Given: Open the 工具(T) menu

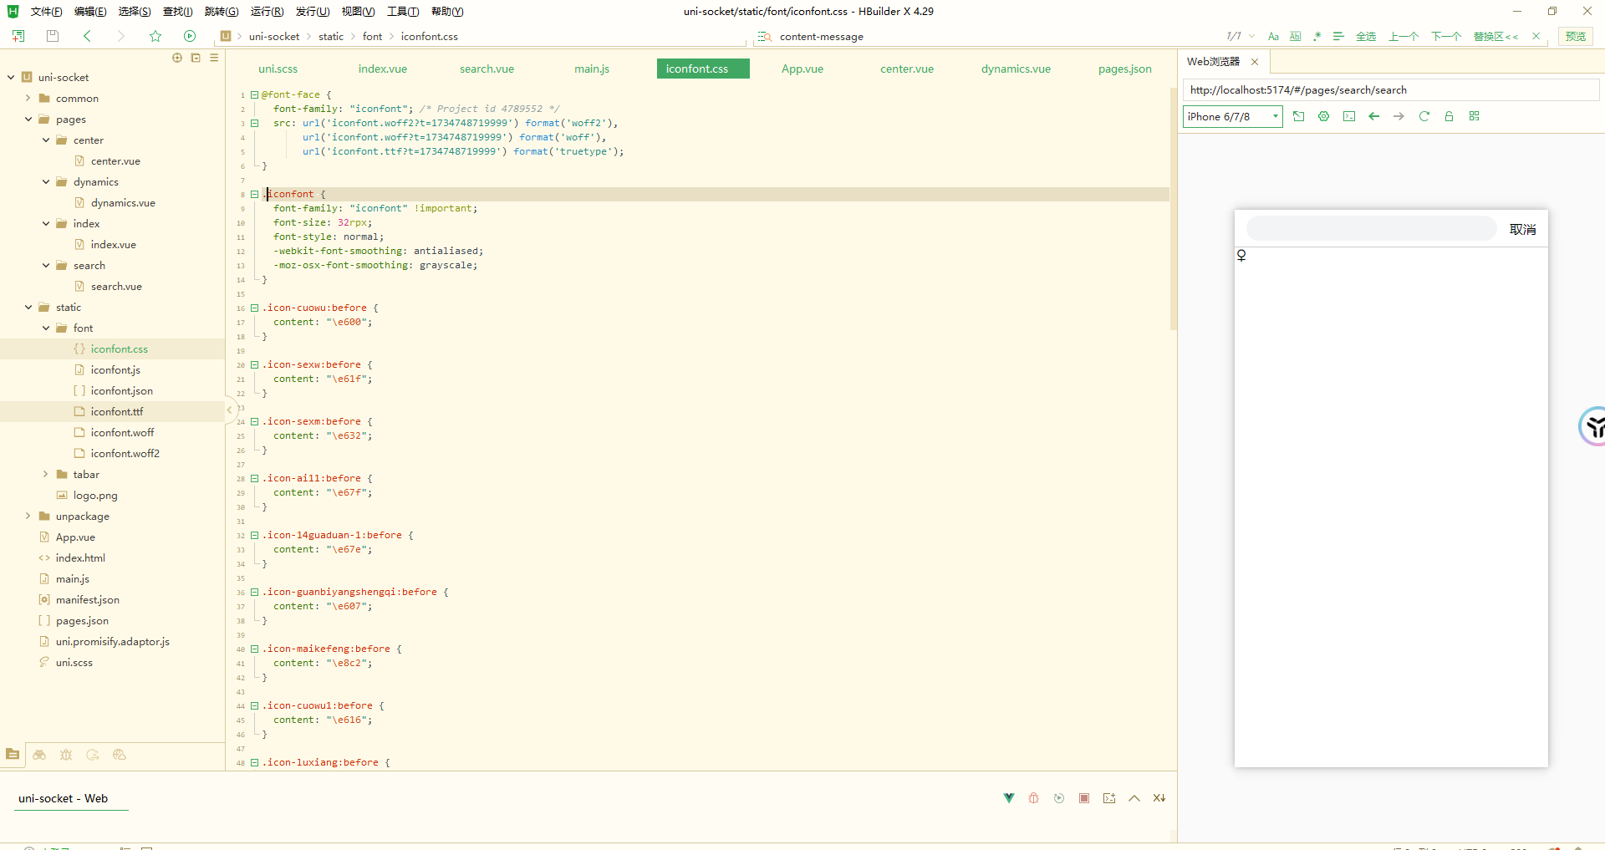Looking at the screenshot, I should click(x=402, y=11).
